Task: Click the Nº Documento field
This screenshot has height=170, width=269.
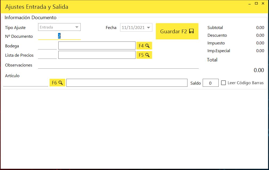Action: pos(59,36)
